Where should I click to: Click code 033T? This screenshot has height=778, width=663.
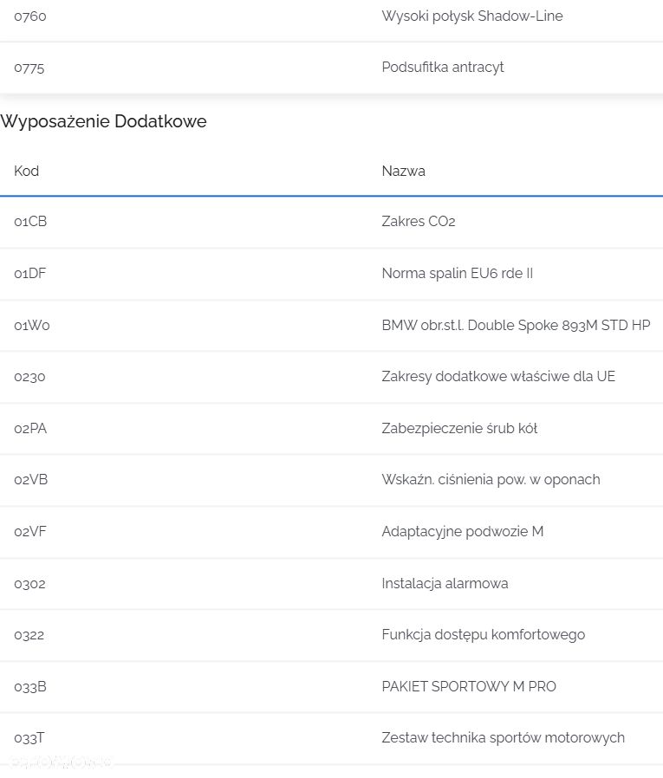29,738
